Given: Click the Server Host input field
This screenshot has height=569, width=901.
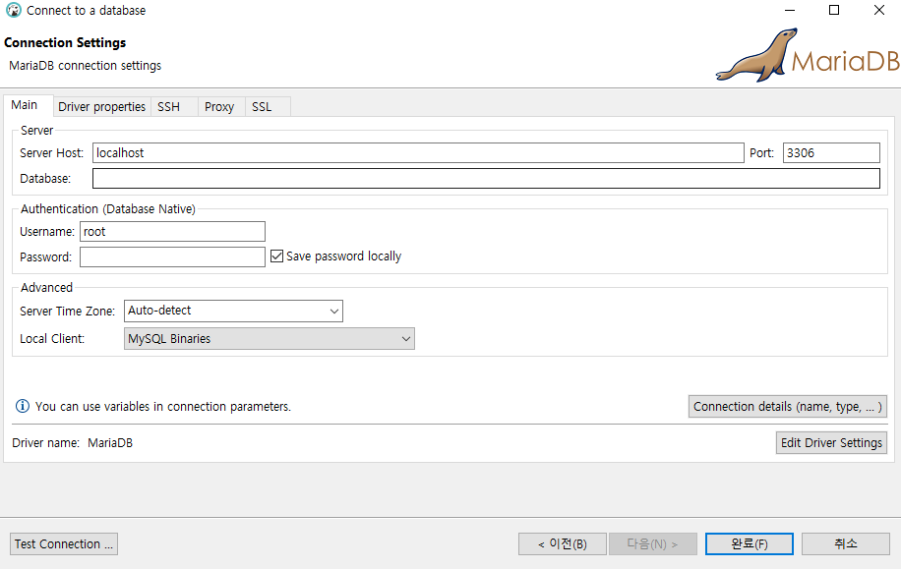Looking at the screenshot, I should [418, 152].
